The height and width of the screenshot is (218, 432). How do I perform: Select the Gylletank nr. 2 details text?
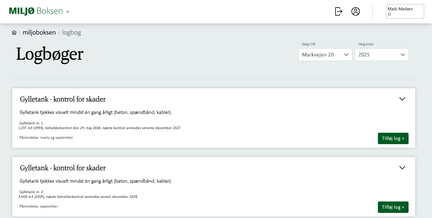[x=78, y=197]
